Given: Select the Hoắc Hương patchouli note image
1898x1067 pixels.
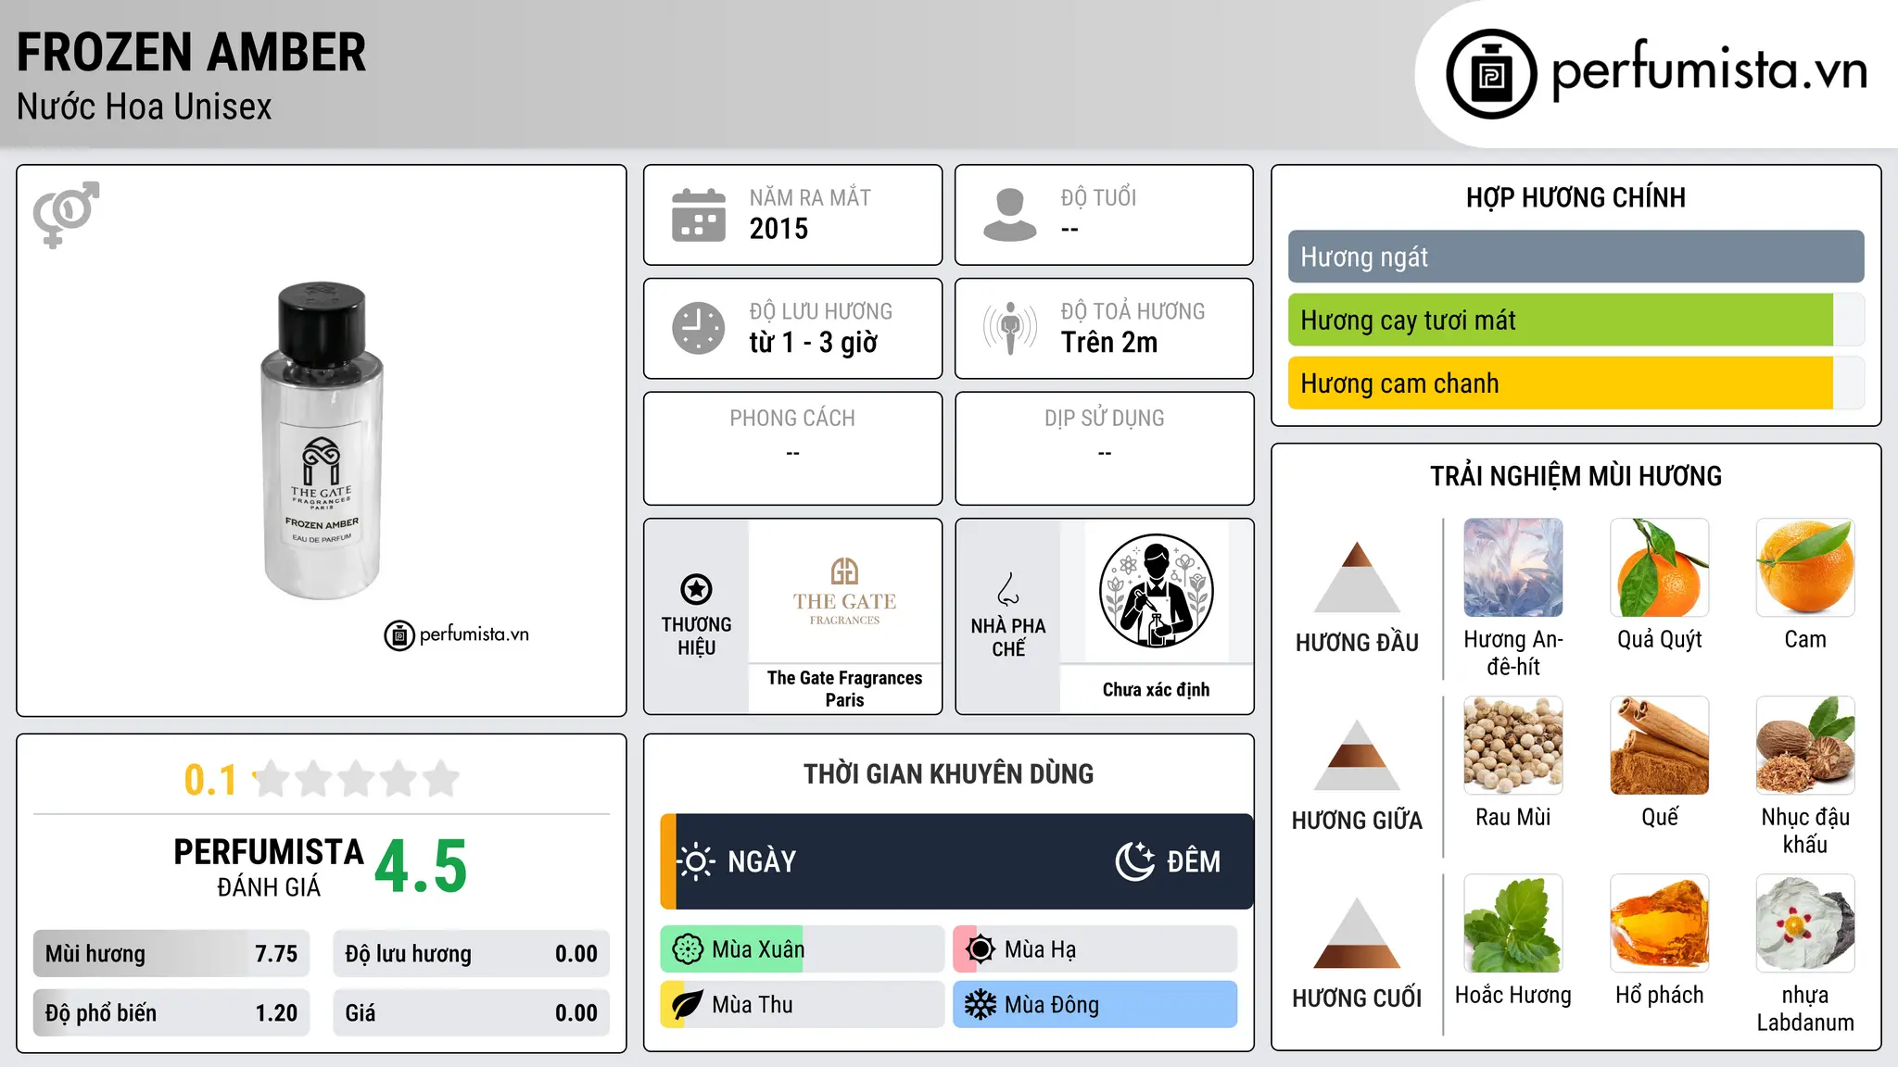Looking at the screenshot, I should (1513, 923).
